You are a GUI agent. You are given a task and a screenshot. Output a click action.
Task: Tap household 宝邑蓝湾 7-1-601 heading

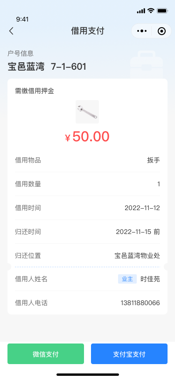click(x=47, y=66)
